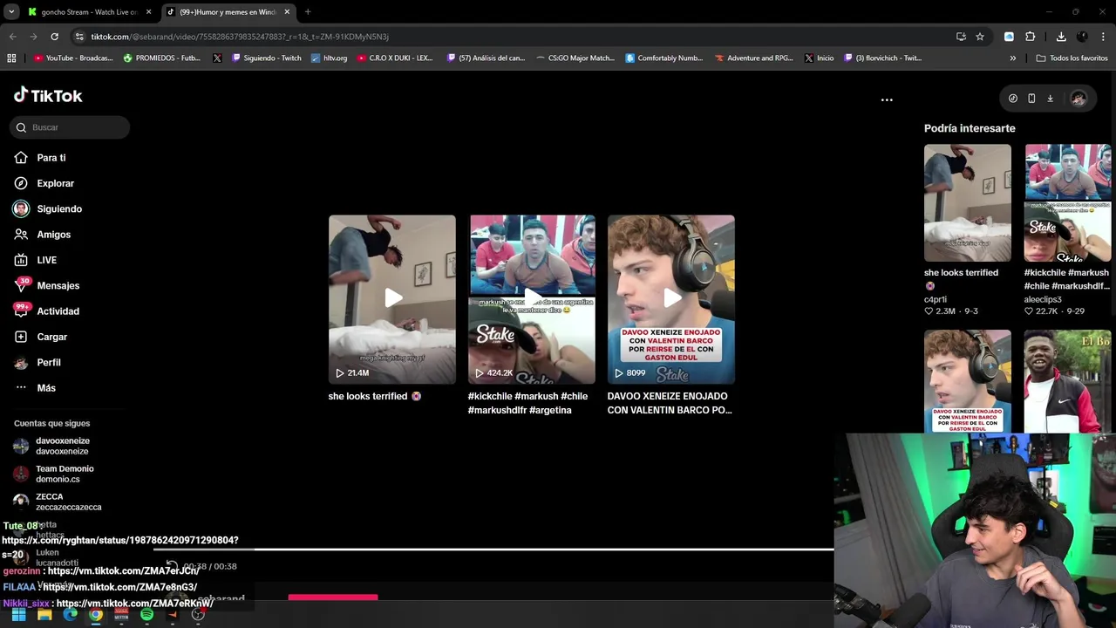Open sidebar suggestion 'she looks terrified'
The width and height of the screenshot is (1116, 628).
[x=968, y=202]
